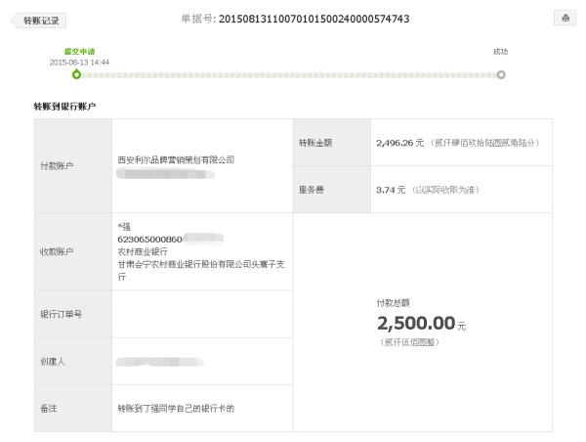Select the document number 单据号 text
The height and width of the screenshot is (442, 586).
point(295,19)
